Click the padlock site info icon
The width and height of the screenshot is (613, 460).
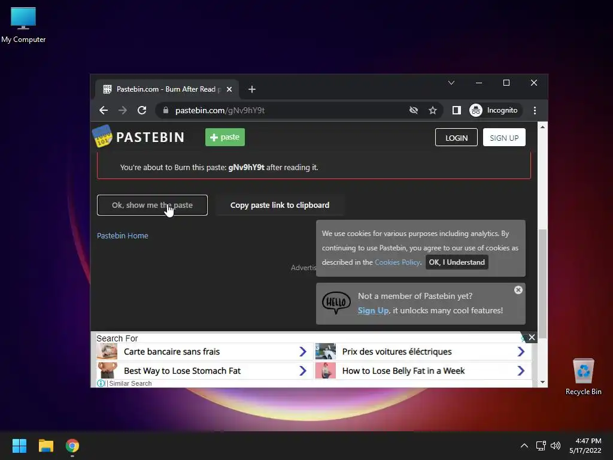click(x=166, y=110)
